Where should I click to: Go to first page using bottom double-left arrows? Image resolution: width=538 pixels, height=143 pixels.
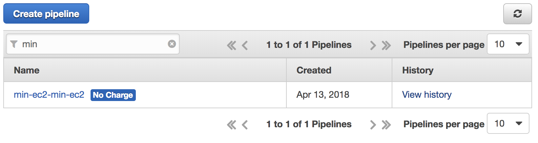click(x=232, y=125)
